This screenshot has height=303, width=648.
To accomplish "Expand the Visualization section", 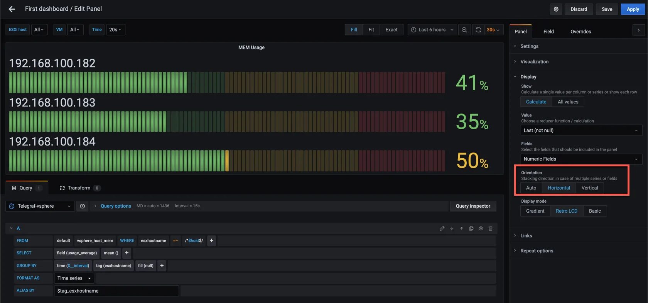I will (x=534, y=62).
